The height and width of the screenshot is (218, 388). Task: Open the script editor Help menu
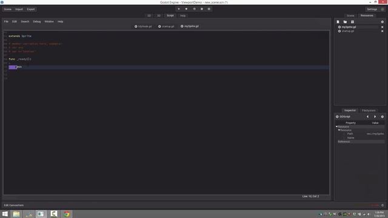(61, 22)
